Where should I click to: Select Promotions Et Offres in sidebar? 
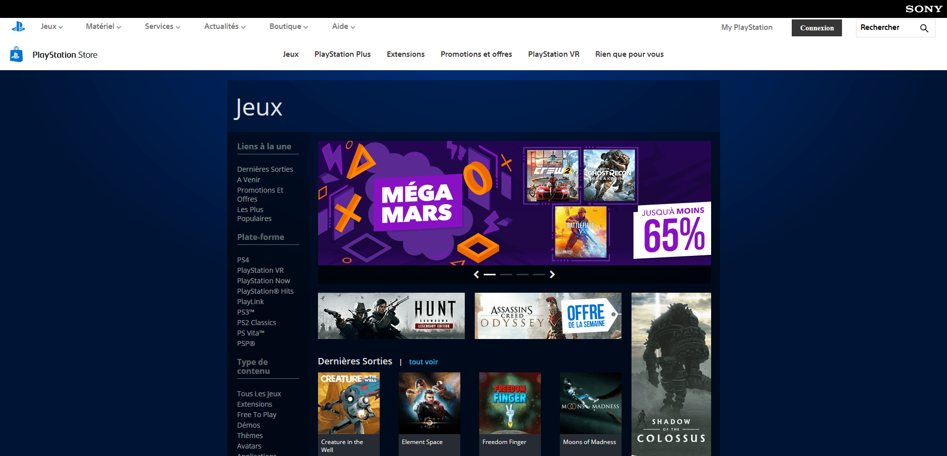coord(260,195)
